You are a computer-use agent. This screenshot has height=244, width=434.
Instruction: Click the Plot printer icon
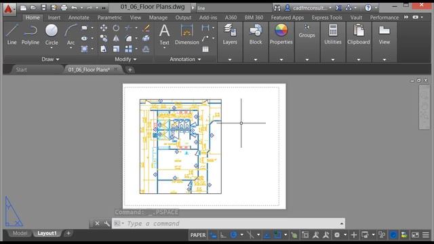[64, 7]
